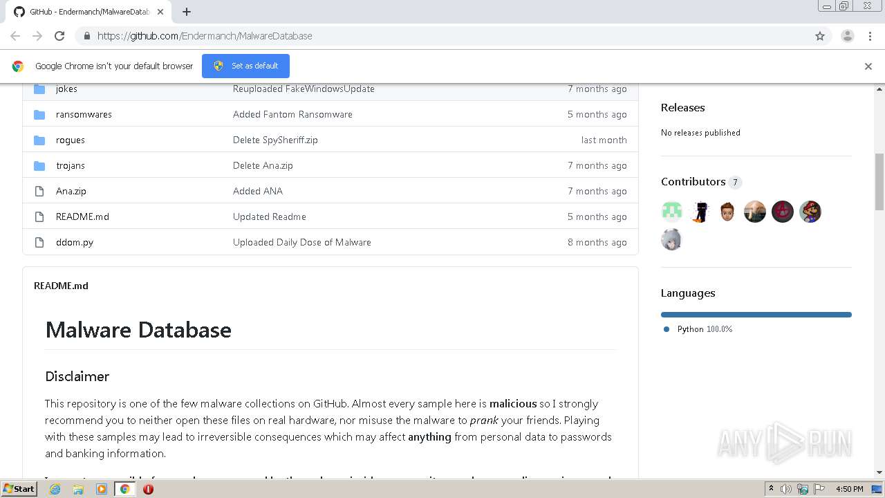Click the Python 100.0% language link
The width and height of the screenshot is (885, 498).
click(x=705, y=329)
